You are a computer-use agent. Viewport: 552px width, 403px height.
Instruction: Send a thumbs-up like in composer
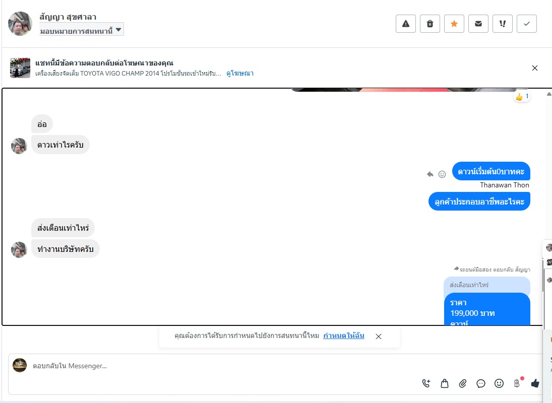(535, 383)
